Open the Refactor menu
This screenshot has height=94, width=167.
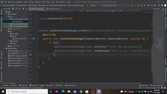tap(38, 2)
